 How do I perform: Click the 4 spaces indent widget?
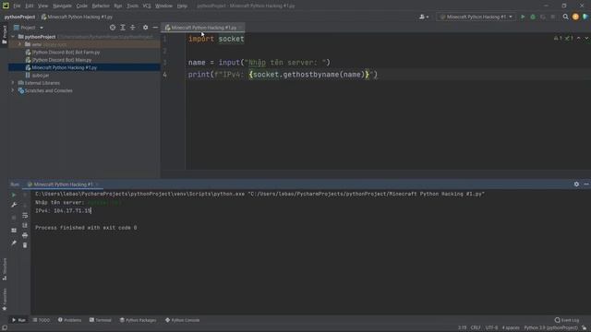[511, 328]
